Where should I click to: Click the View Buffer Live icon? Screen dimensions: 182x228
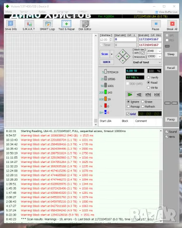pyautogui.click(x=156, y=12)
